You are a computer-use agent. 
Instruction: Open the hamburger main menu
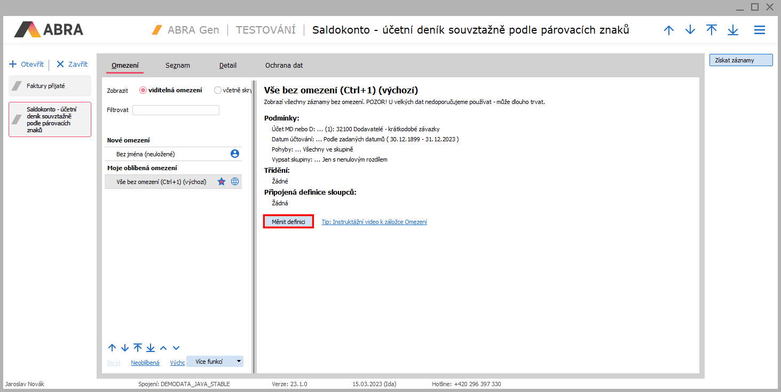click(x=759, y=30)
